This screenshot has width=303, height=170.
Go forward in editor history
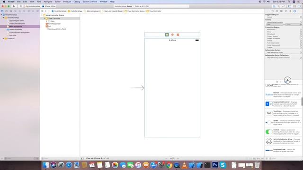(x=49, y=11)
